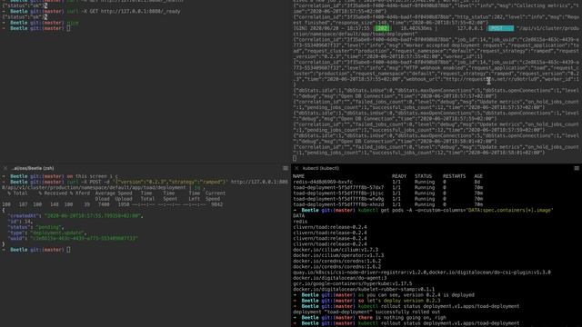Screen dimensions: 582x327
Task: Click the "uuid" JSON value line
Action: click(84, 238)
